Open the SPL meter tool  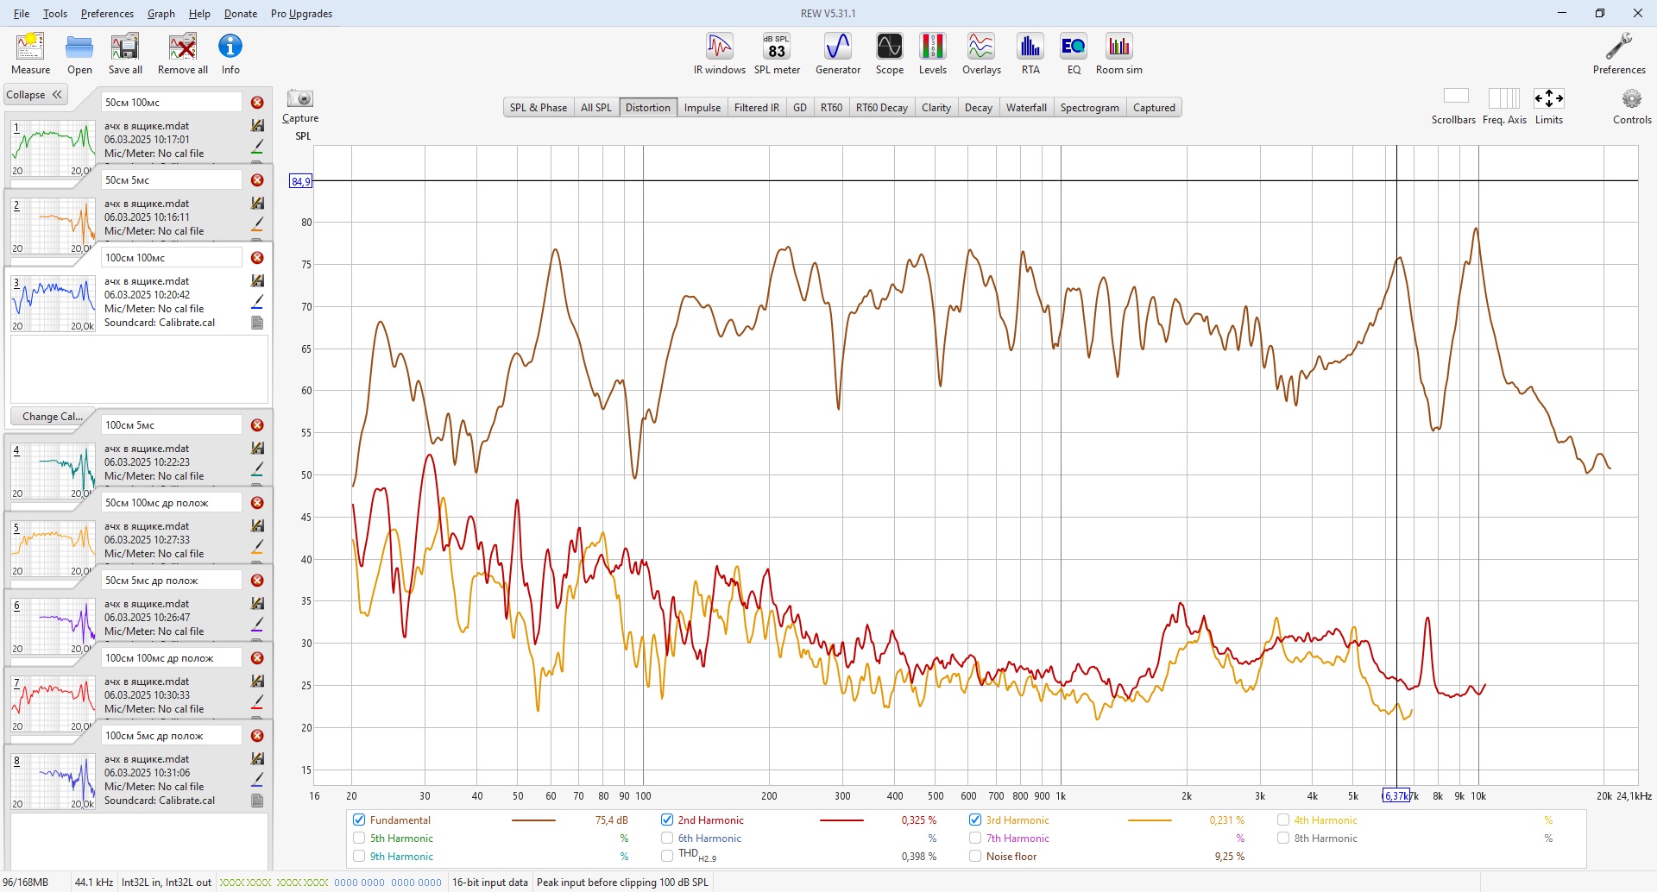(x=777, y=53)
